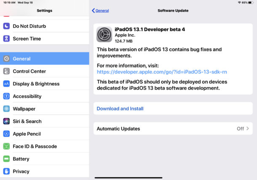Screen dimensions: 257x180
Task: Tap the Screen Time hourglass icon
Action: (x=6, y=38)
